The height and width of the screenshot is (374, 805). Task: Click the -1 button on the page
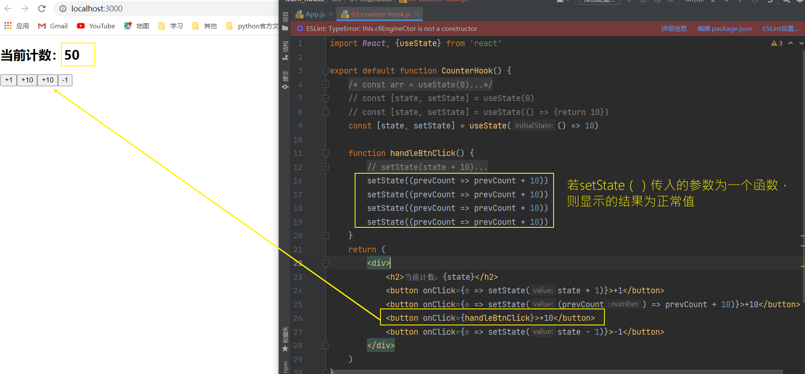tap(65, 80)
